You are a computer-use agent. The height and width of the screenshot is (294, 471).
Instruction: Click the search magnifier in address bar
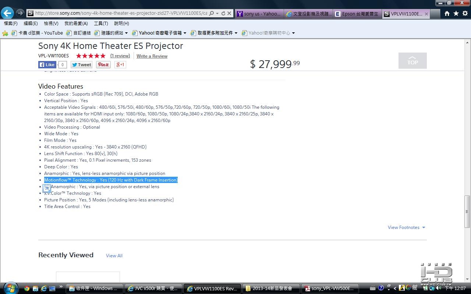coord(212,13)
